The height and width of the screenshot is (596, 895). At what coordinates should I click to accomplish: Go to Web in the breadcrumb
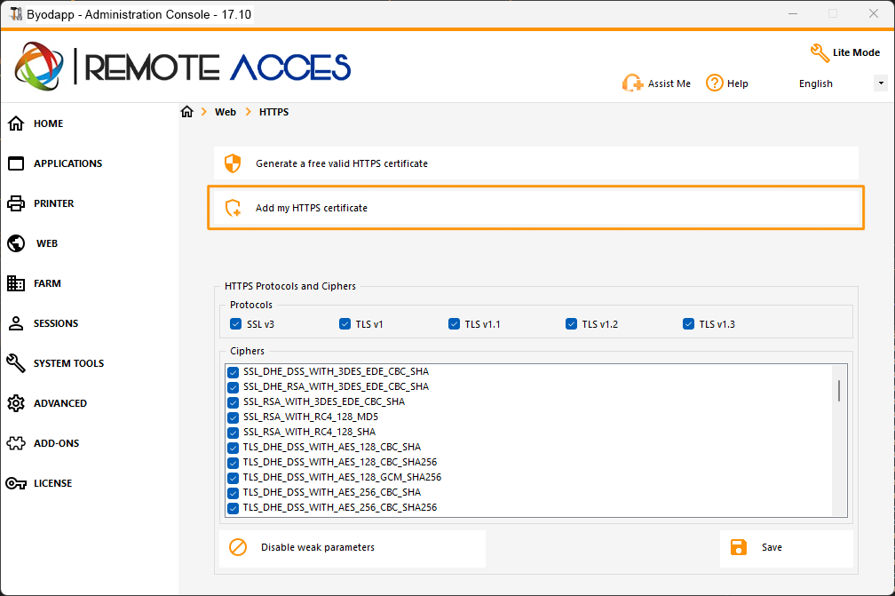(x=226, y=112)
